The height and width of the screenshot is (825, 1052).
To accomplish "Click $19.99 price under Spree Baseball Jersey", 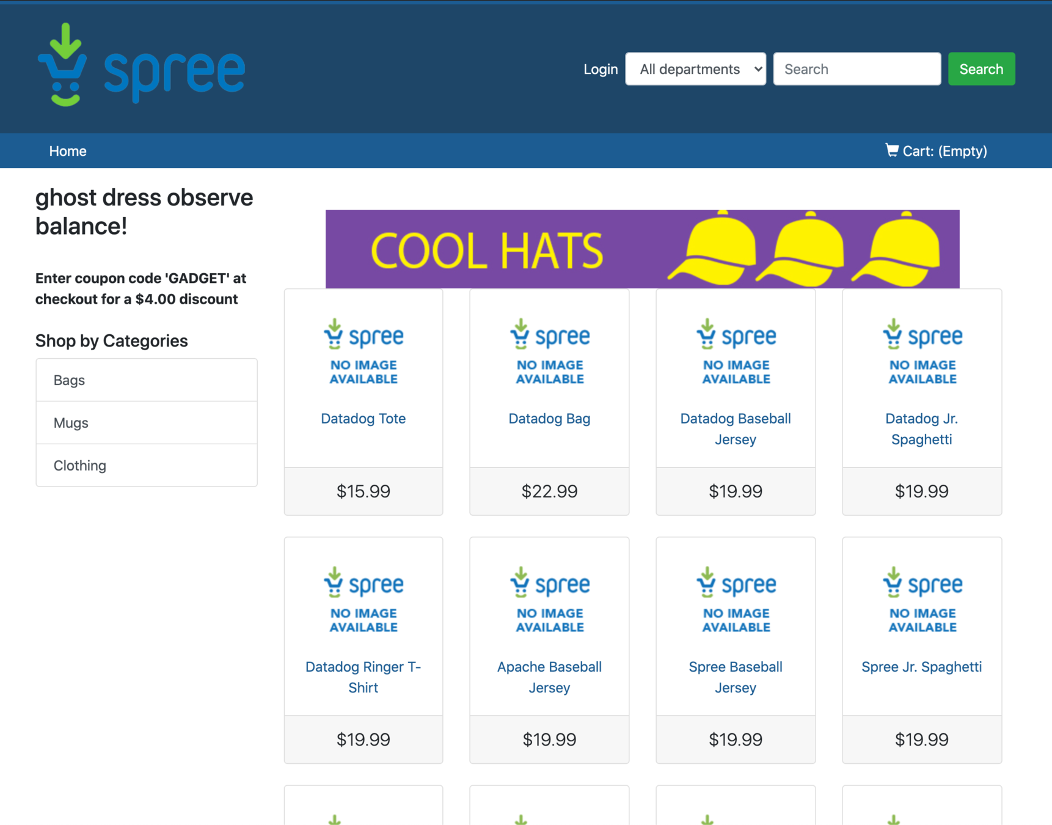I will click(x=736, y=739).
